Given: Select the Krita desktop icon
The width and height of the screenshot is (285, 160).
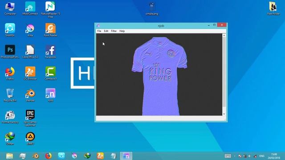Looking at the screenshot, I should (30, 30).
